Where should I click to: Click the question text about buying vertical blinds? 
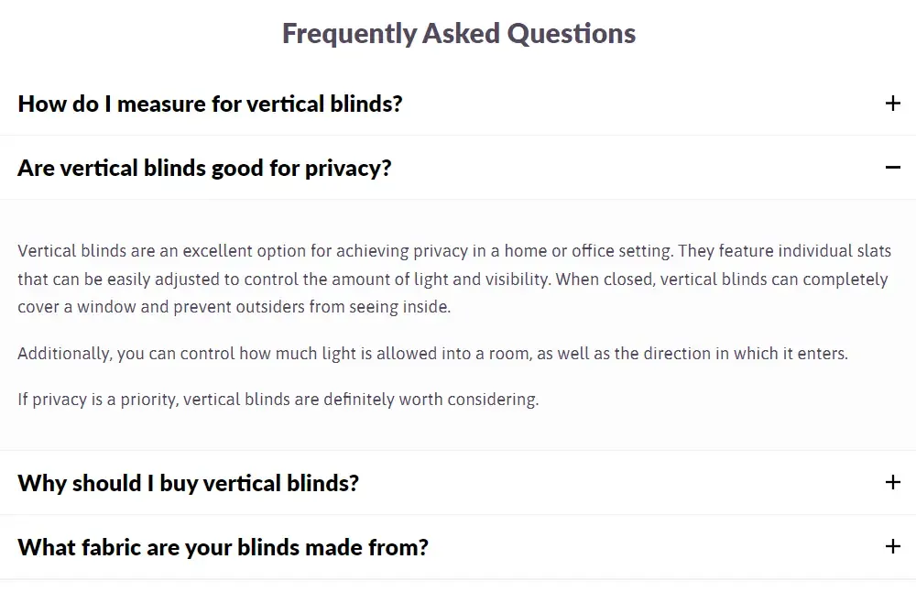(187, 482)
